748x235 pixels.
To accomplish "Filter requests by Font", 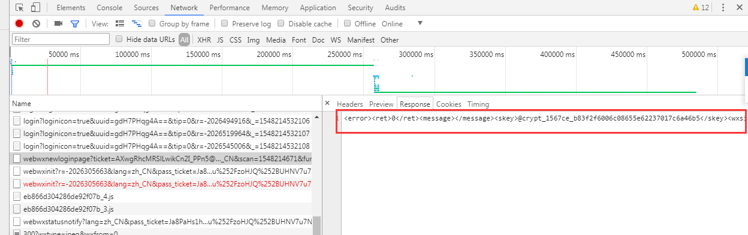I will click(x=298, y=40).
